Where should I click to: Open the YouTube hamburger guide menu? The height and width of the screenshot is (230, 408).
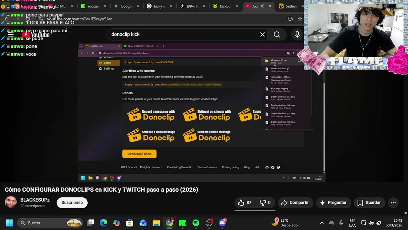pos(11,34)
